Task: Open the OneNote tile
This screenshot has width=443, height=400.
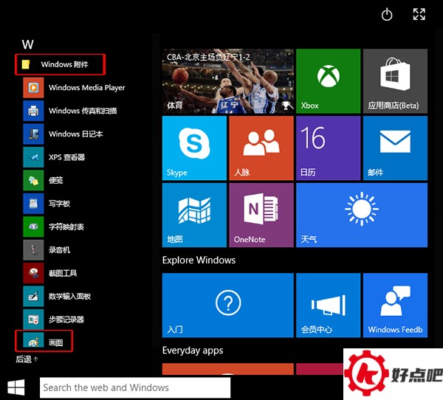Action: click(261, 215)
